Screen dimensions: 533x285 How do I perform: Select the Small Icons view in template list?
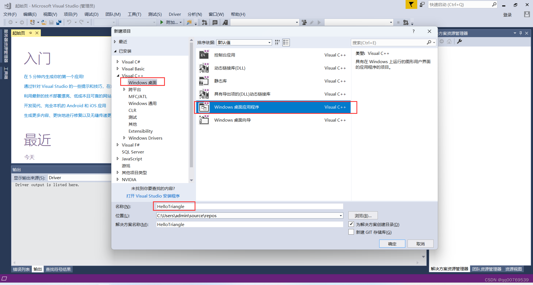point(277,42)
